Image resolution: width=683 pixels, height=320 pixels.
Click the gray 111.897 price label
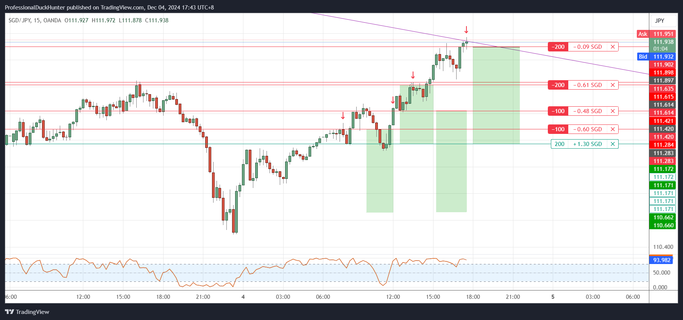(663, 81)
